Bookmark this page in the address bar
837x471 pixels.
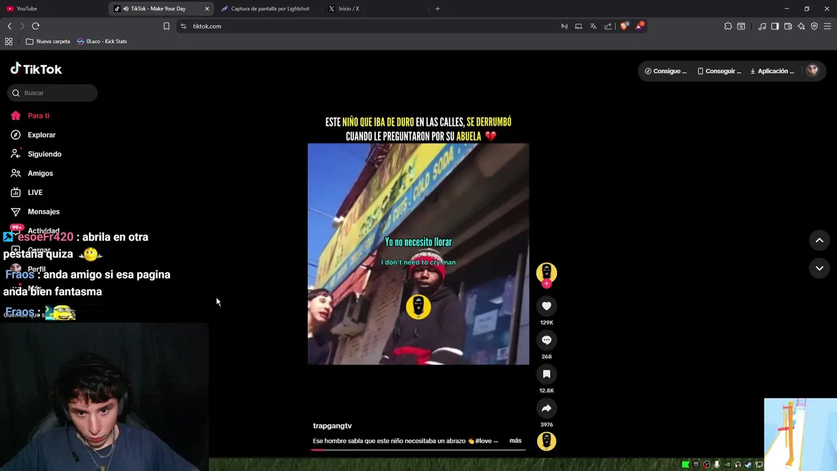[x=166, y=26]
